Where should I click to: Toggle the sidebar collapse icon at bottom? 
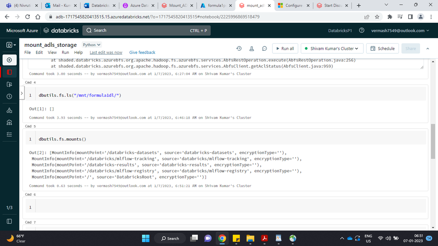[9, 221]
